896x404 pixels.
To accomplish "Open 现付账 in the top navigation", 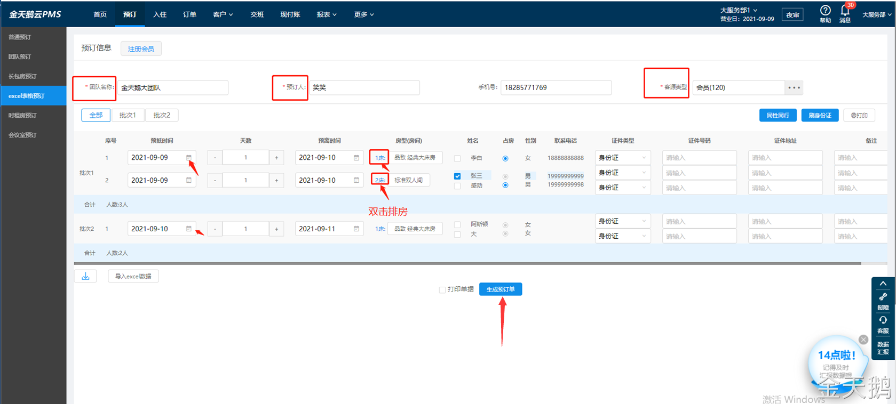I will [290, 14].
